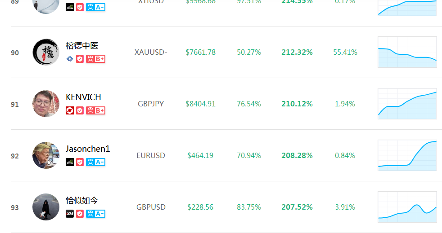The height and width of the screenshot is (233, 442).
Task: Click the 榕德中医 calligraphy avatar
Action: point(46,52)
